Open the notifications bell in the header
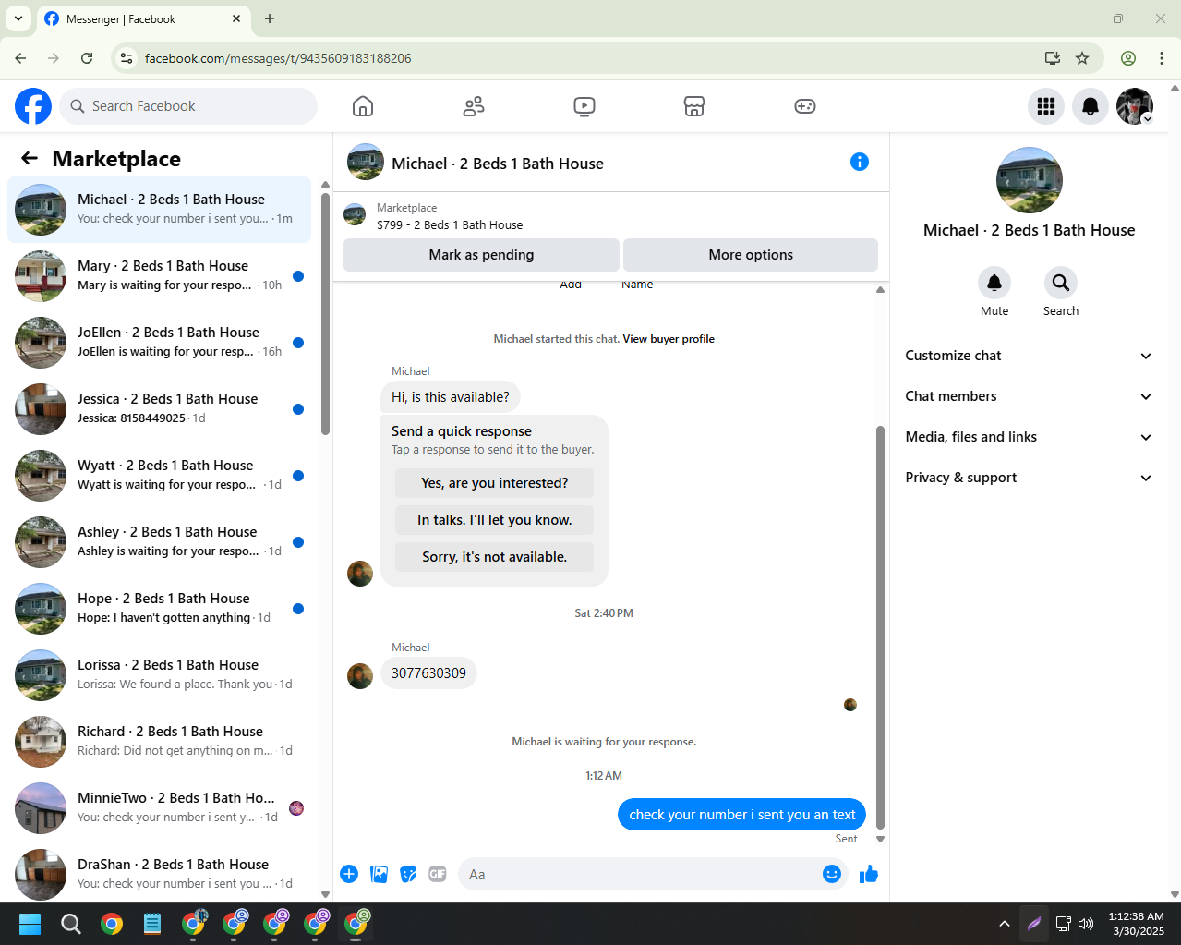The width and height of the screenshot is (1181, 945). (x=1091, y=106)
